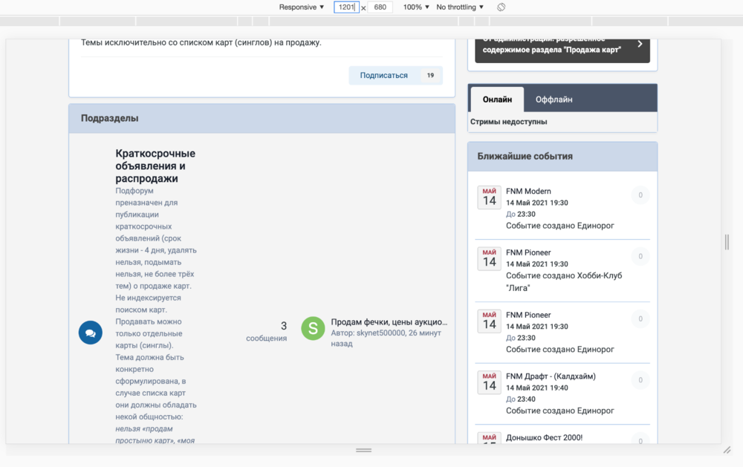Click the rotate viewport icon in the device toolbar
743x467 pixels.
(502, 7)
